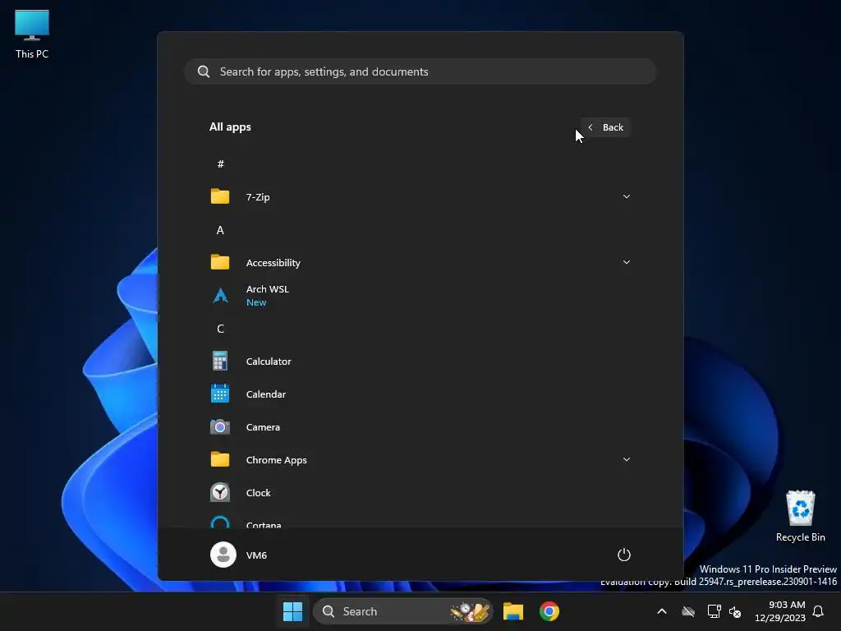
Task: Expand the 7-Zip folder chevron
Action: [627, 197]
